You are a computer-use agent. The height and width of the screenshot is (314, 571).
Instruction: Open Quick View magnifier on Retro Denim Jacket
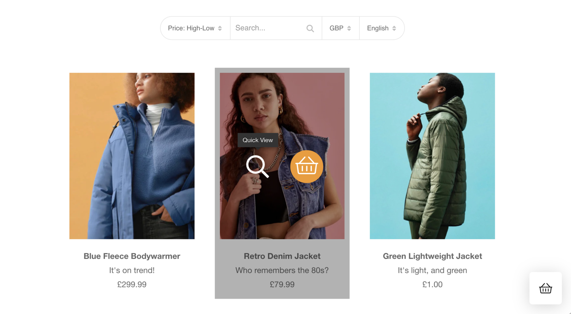pyautogui.click(x=257, y=166)
